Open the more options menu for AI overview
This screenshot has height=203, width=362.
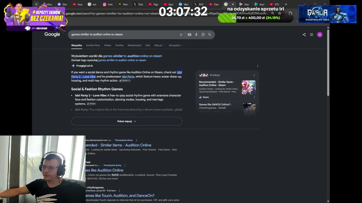[258, 66]
